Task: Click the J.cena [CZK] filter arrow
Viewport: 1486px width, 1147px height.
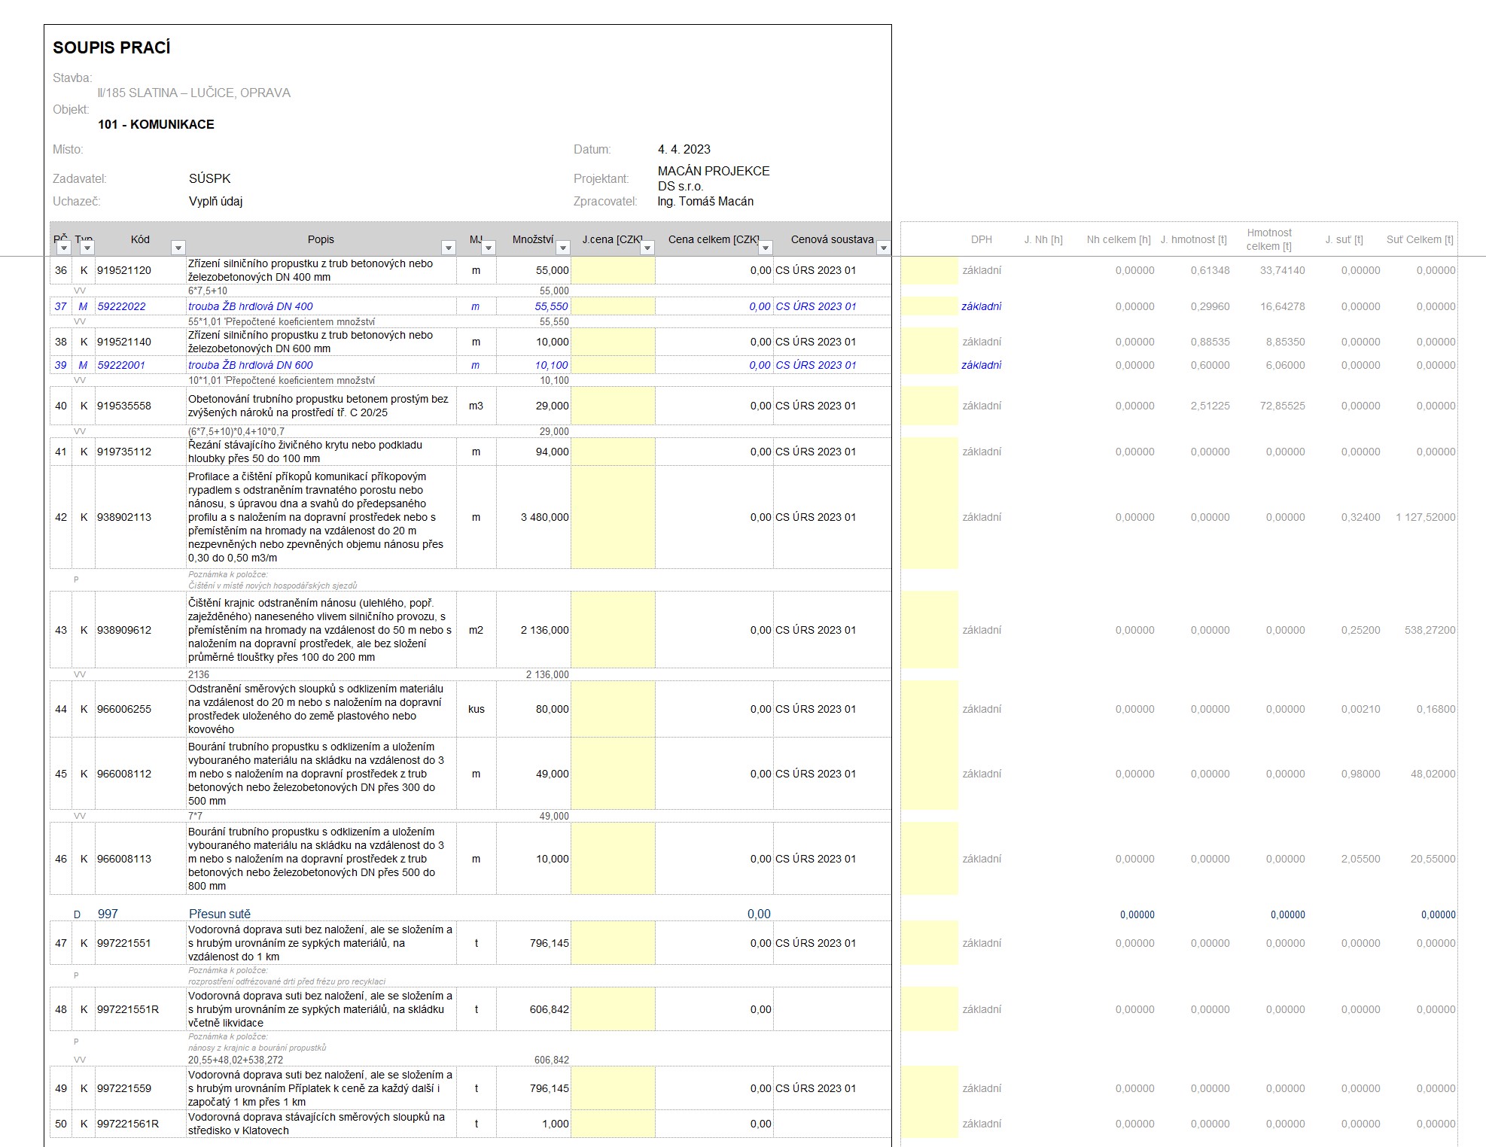Action: pyautogui.click(x=647, y=248)
